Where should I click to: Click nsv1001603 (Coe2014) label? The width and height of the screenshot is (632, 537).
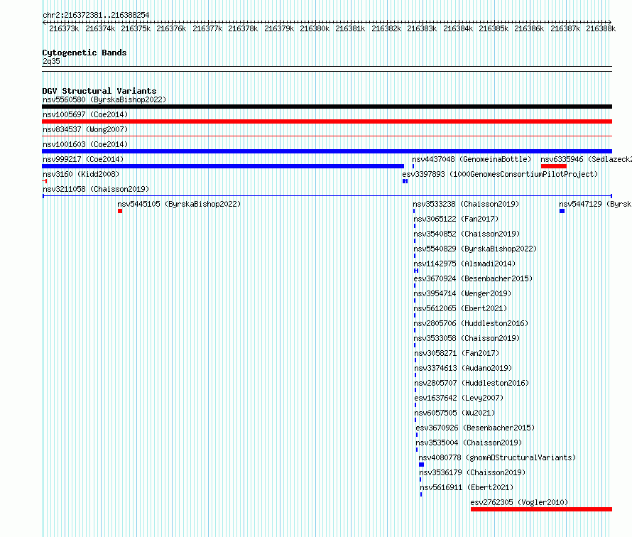(85, 144)
